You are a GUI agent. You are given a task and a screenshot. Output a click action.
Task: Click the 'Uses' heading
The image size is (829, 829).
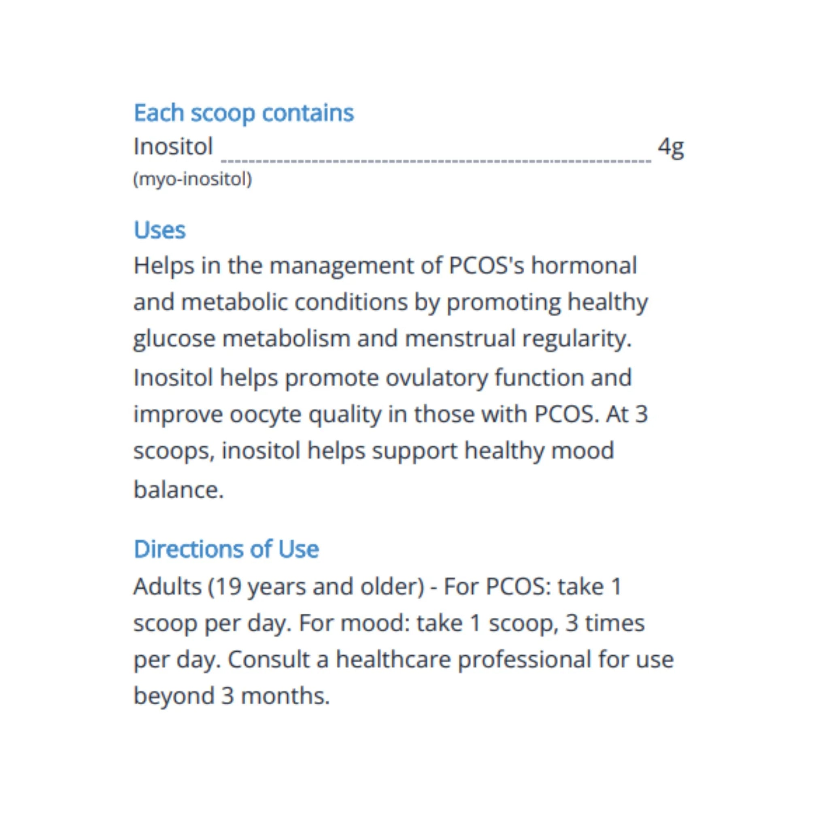[159, 230]
